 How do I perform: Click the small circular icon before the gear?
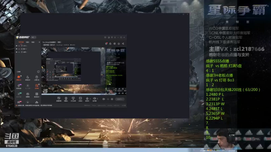click(108, 99)
